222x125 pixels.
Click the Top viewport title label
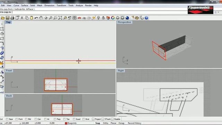click(8, 22)
